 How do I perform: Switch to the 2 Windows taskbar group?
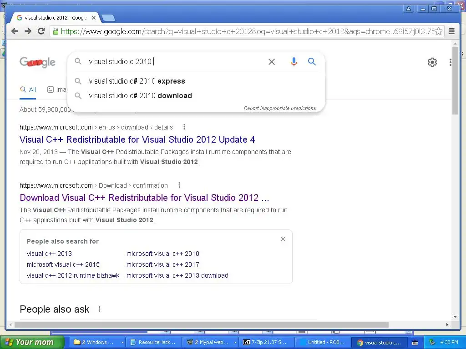(x=95, y=342)
